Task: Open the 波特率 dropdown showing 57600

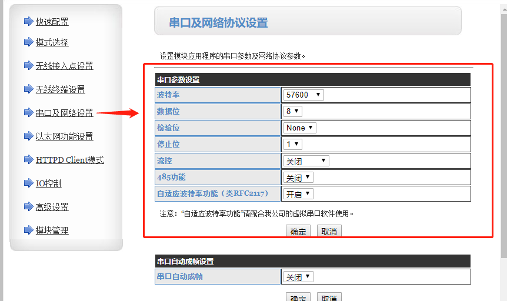Action: point(303,95)
